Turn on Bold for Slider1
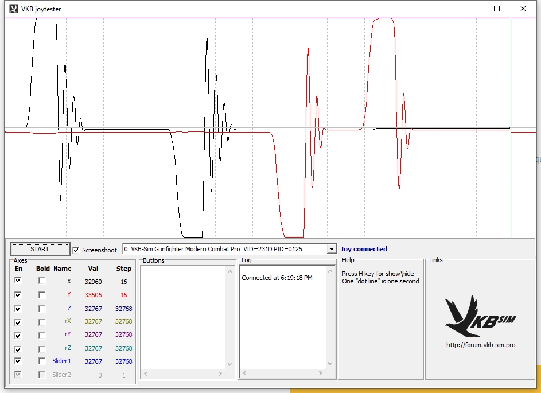The width and height of the screenshot is (541, 393). point(42,361)
